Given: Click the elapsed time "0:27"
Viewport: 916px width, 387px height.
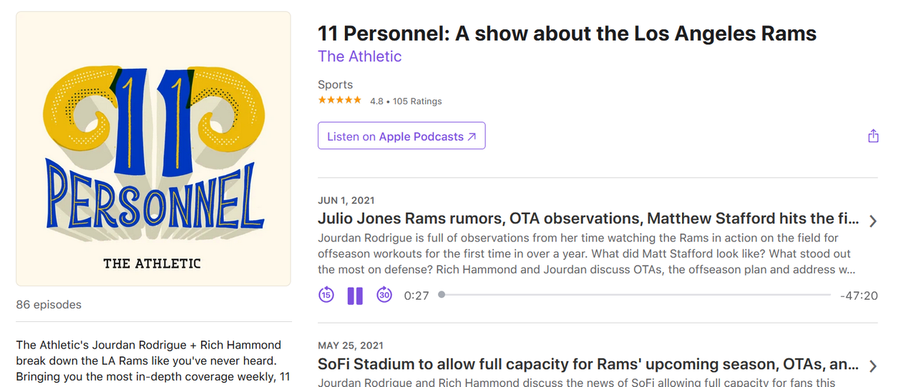Looking at the screenshot, I should [x=416, y=296].
